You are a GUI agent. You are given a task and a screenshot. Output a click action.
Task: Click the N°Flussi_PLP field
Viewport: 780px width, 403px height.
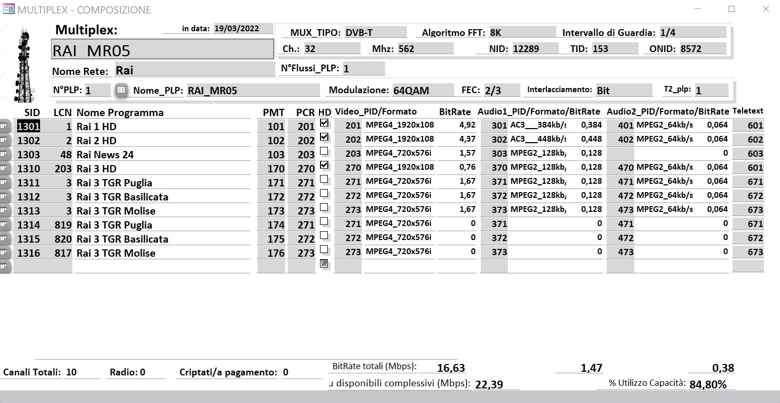[363, 68]
